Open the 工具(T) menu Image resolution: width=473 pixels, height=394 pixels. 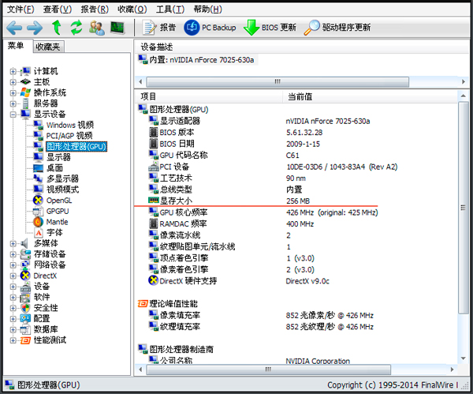(x=170, y=9)
